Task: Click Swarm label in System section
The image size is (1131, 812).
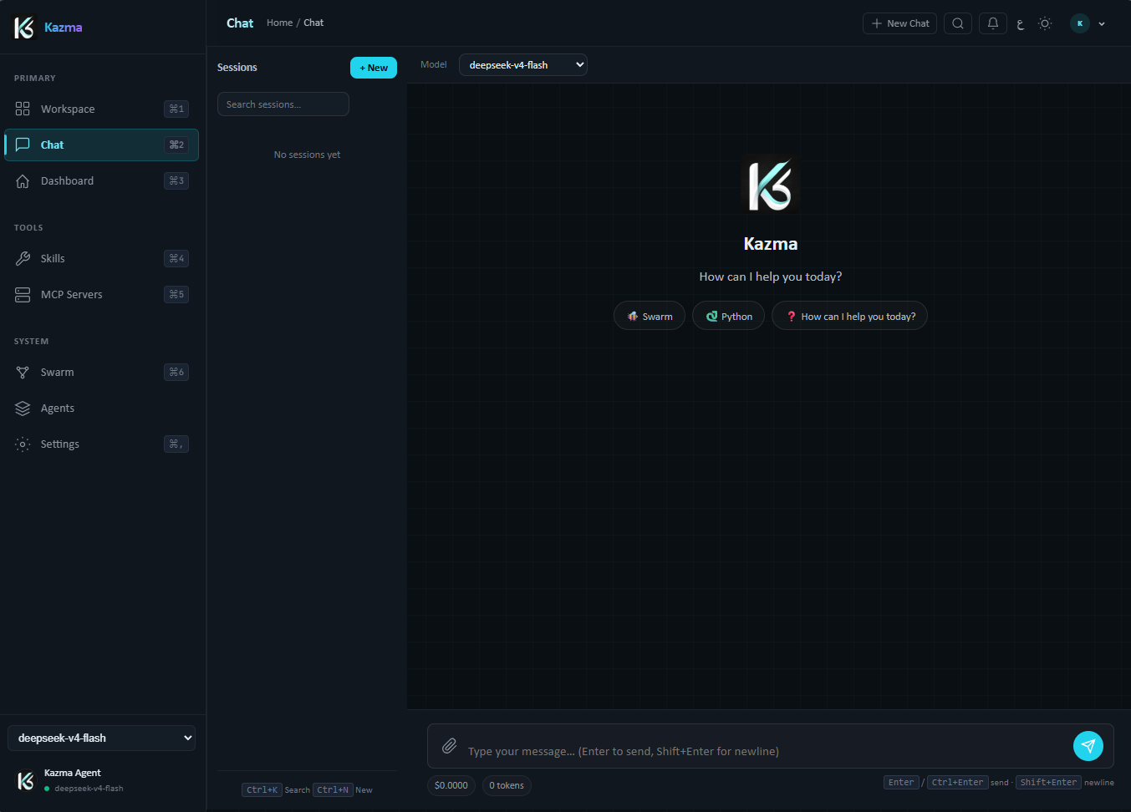Action: [x=58, y=372]
